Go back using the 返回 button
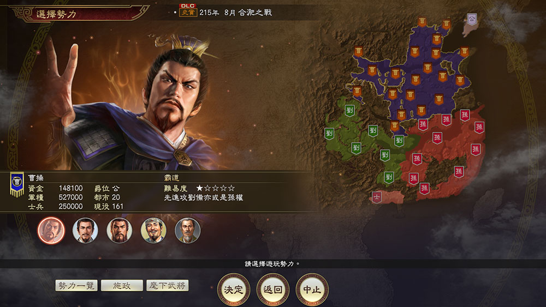The image size is (546, 307). point(272,289)
